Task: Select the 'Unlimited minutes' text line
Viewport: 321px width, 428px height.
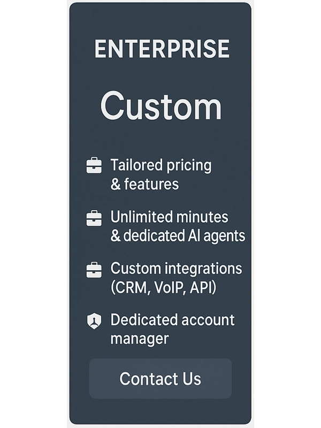Action: pyautogui.click(x=169, y=217)
